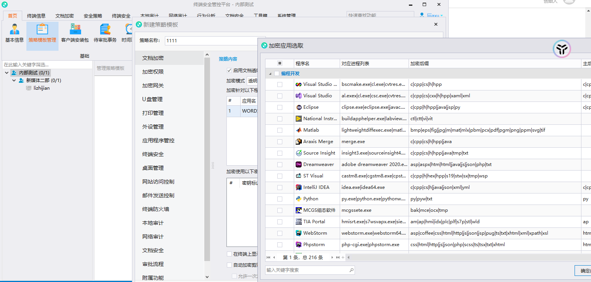Go to next record in table pager
591x282 pixels.
click(332, 258)
